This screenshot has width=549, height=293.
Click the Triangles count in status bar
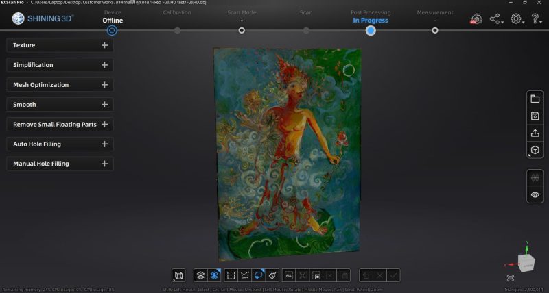(524, 290)
